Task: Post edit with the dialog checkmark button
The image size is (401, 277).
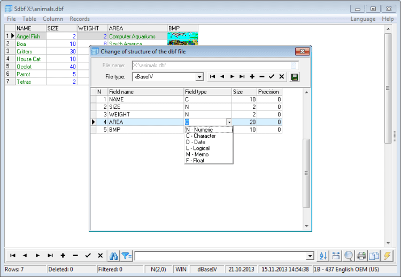Action: [x=272, y=77]
